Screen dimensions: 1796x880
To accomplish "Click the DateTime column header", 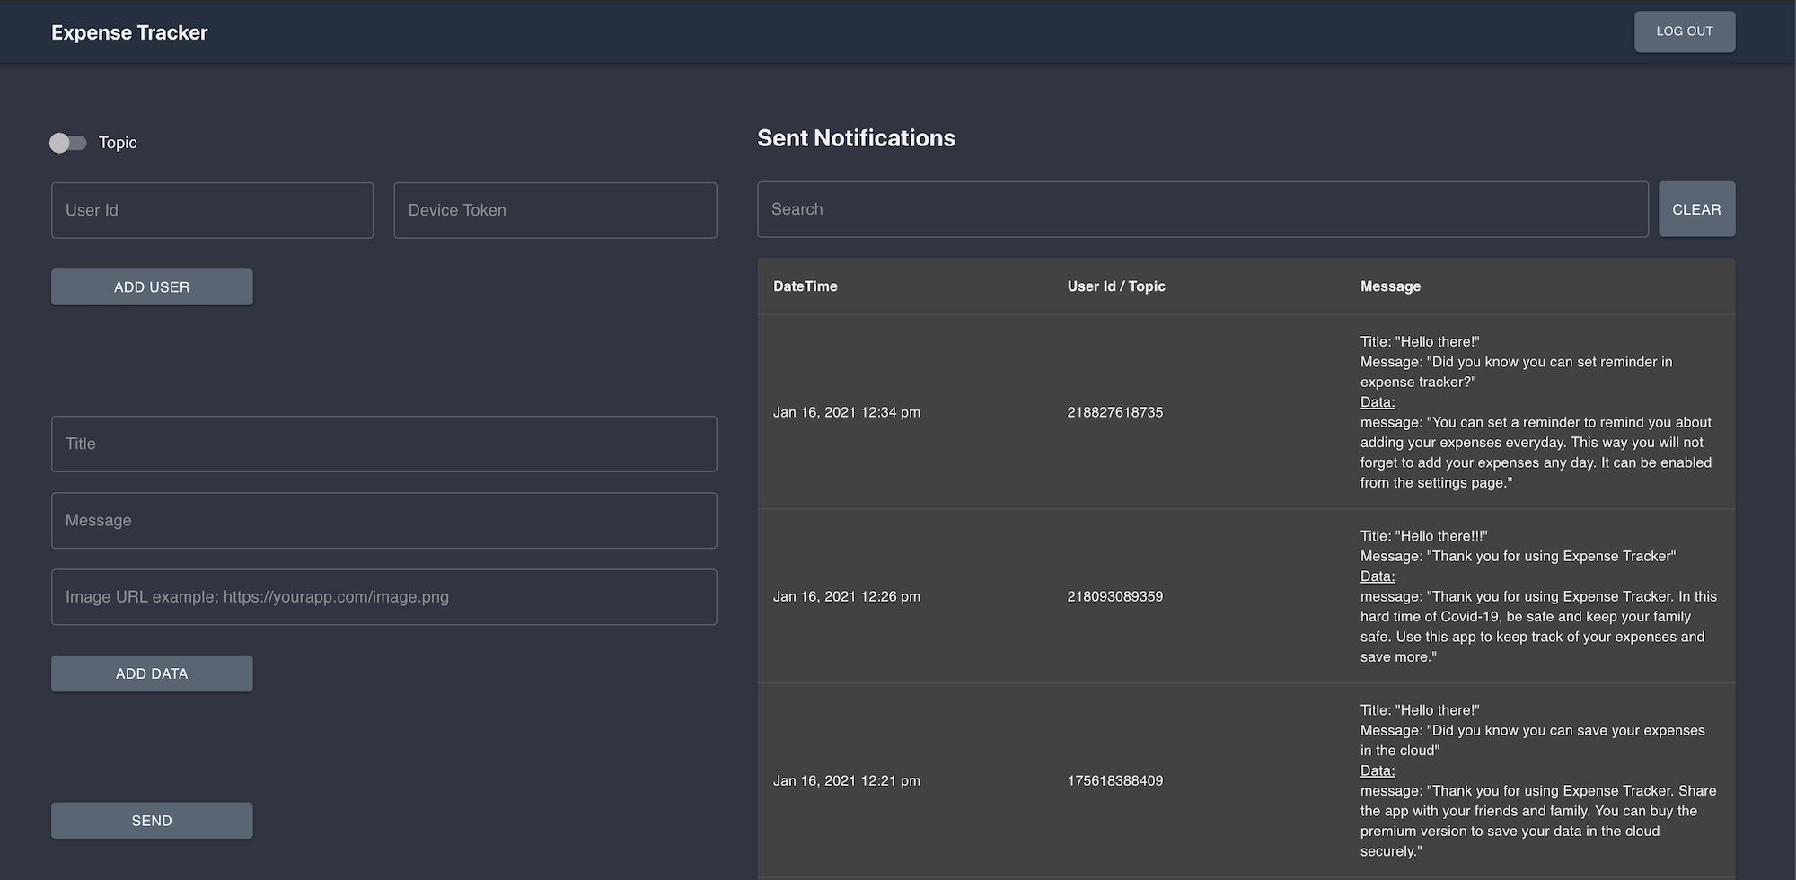I will click(805, 286).
